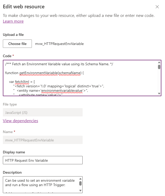Screen dimensions: 165x196
Task: Open the View dependencies link
Action: (20, 121)
